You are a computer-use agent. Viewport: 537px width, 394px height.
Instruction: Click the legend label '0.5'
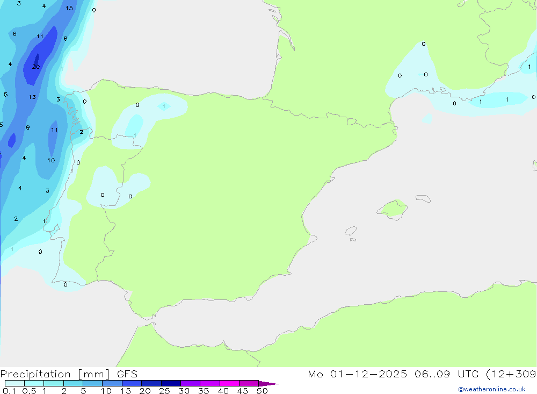click(x=29, y=391)
